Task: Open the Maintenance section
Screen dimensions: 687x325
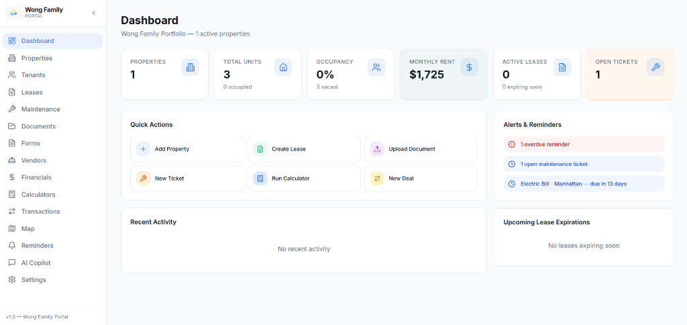Action: tap(52, 109)
